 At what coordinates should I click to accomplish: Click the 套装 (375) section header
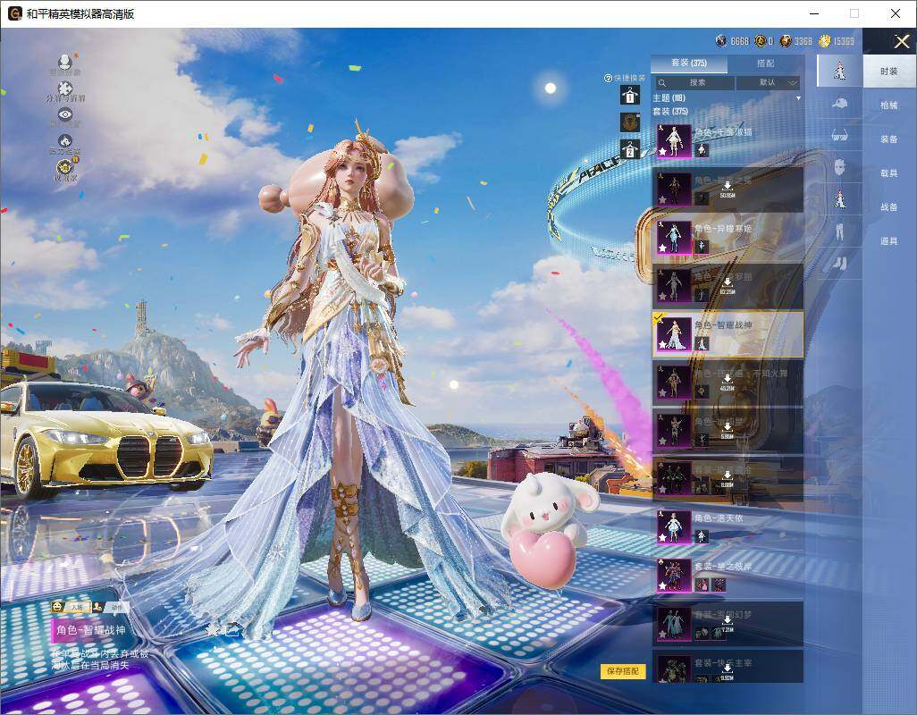671,111
